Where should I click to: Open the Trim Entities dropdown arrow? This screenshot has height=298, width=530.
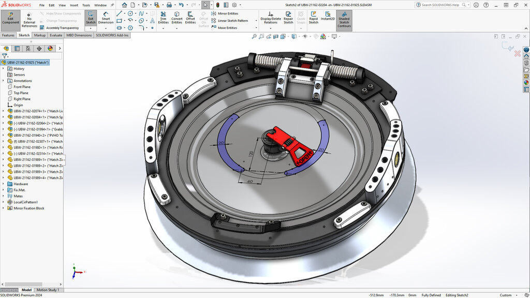tap(163, 28)
